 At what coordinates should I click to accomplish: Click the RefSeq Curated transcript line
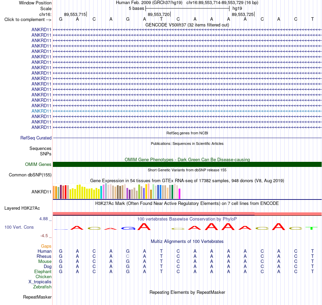[187, 138]
